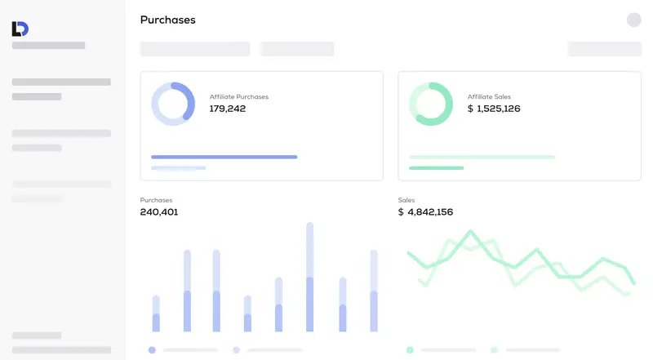Image resolution: width=653 pixels, height=360 pixels.
Task: Open the second filter placeholder below Purchases title
Action: pos(297,49)
